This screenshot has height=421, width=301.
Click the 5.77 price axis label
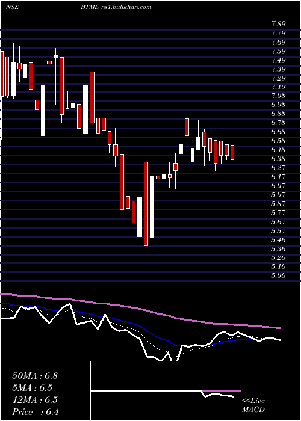point(279,213)
